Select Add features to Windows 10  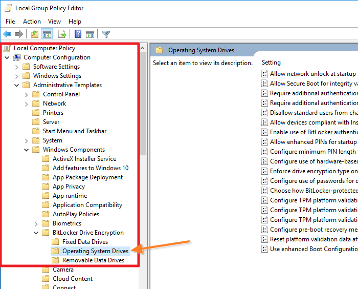tap(91, 168)
